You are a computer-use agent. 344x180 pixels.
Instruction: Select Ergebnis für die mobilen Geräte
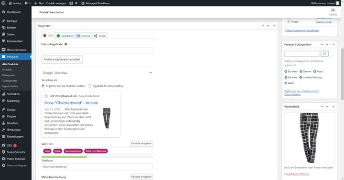43,86
